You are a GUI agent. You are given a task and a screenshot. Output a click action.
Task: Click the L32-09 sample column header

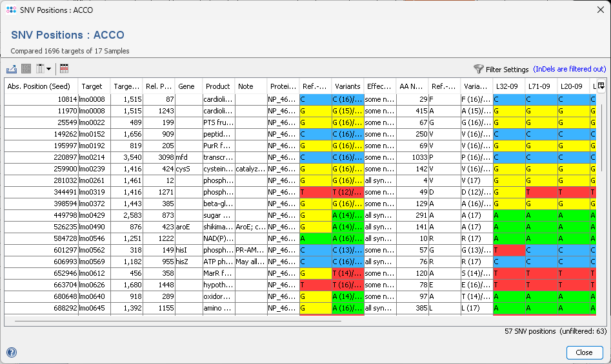coord(508,86)
